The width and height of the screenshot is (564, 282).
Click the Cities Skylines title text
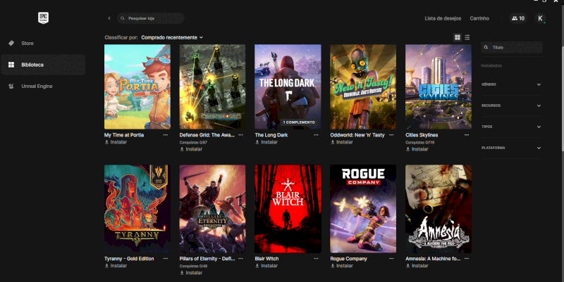[x=422, y=135]
